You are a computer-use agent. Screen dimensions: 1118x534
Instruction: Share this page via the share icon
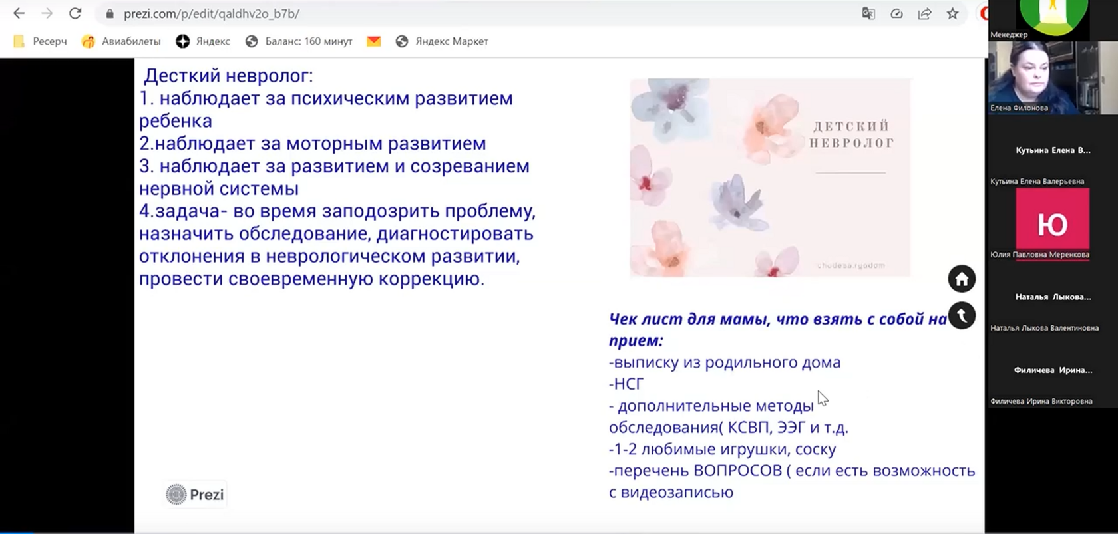(x=924, y=13)
